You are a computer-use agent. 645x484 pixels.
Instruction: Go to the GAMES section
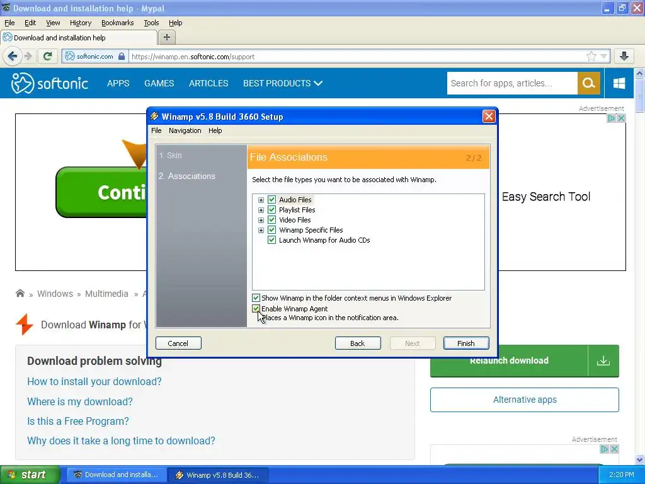tap(159, 83)
